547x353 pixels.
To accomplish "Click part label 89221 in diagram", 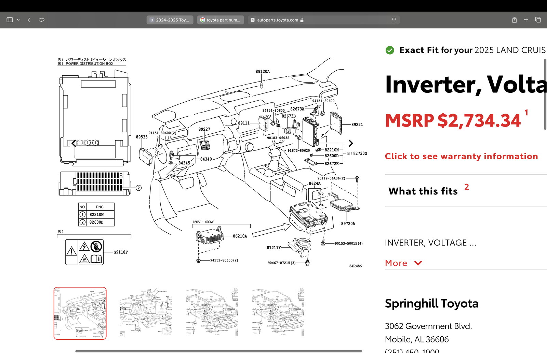I will click(x=357, y=124).
